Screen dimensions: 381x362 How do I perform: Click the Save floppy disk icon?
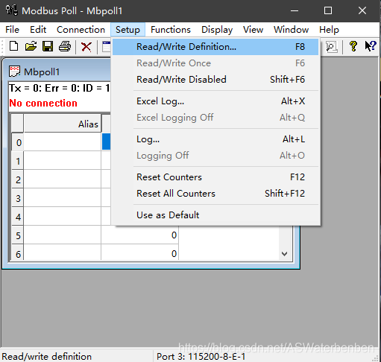[x=48, y=46]
